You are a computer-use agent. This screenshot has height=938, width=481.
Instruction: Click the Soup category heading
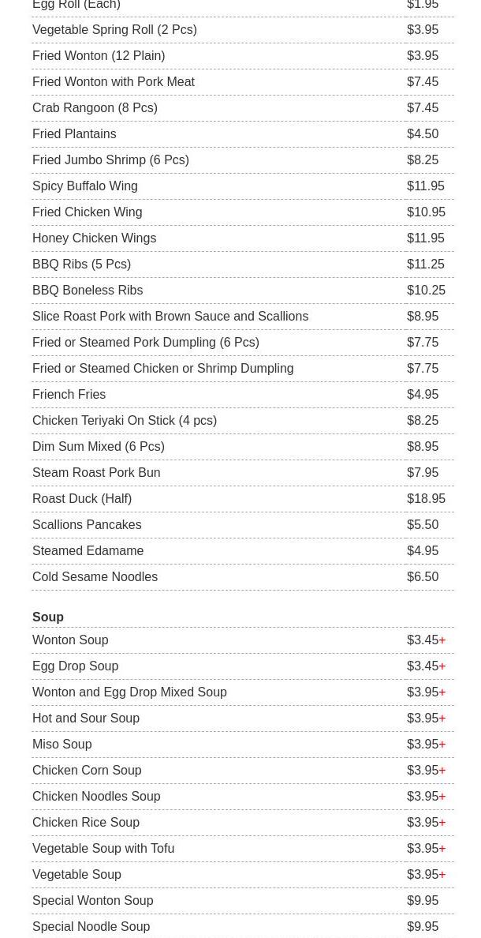[x=48, y=617]
